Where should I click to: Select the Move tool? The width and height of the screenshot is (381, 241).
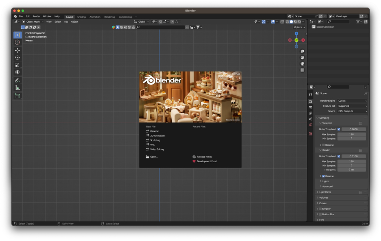pos(17,50)
